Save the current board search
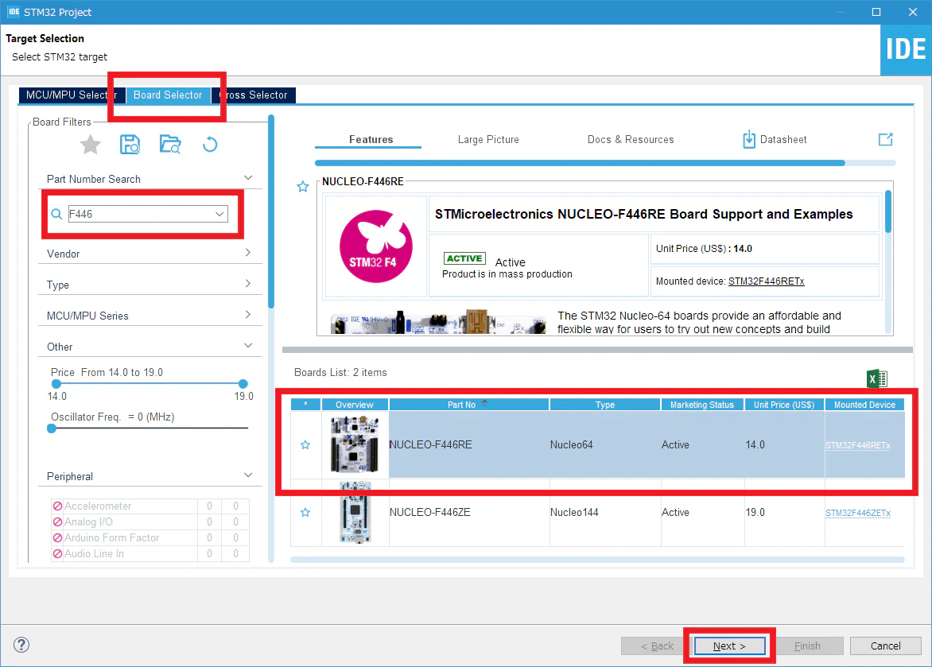 130,145
